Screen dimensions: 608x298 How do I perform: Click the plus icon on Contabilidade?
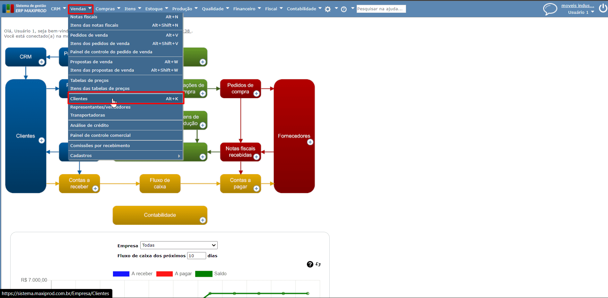coord(203,220)
